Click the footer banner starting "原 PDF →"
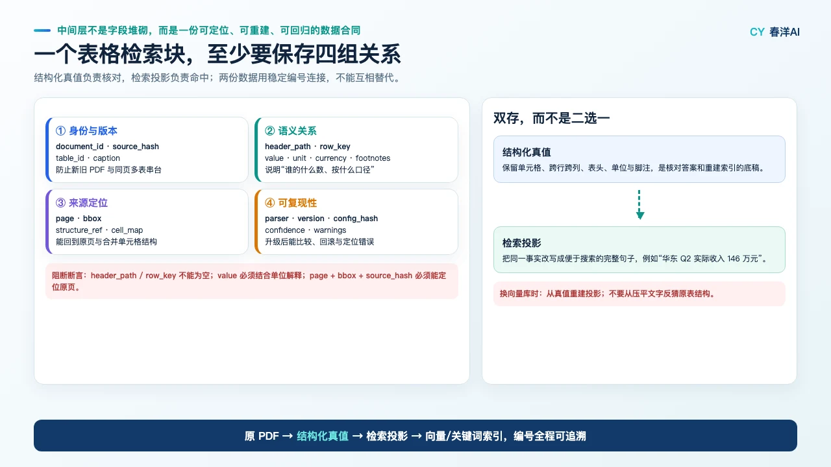 click(415, 436)
